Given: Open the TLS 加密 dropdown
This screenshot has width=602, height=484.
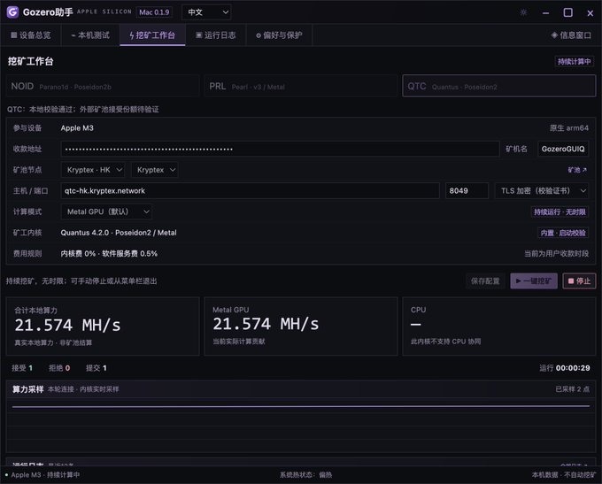Looking at the screenshot, I should [x=542, y=191].
